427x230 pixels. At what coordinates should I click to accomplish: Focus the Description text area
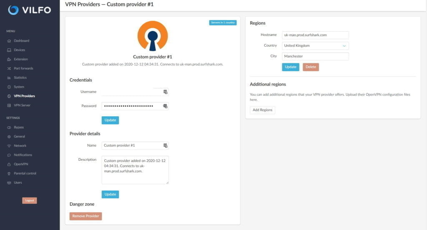coord(135,170)
